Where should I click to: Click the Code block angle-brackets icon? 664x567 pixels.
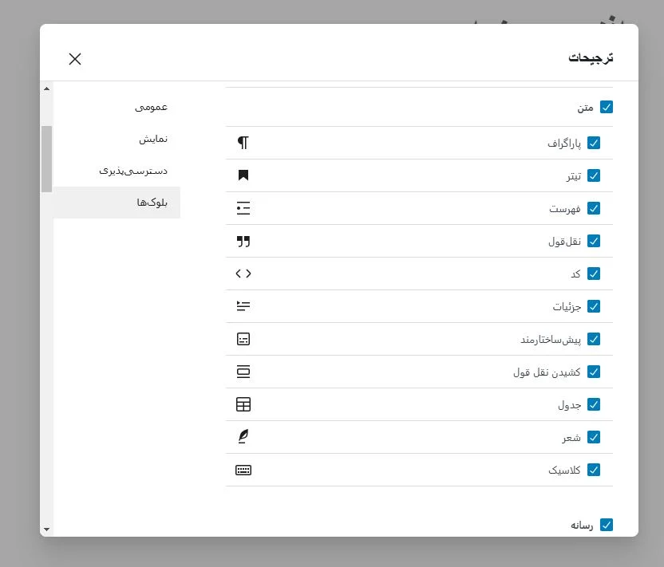pyautogui.click(x=243, y=274)
